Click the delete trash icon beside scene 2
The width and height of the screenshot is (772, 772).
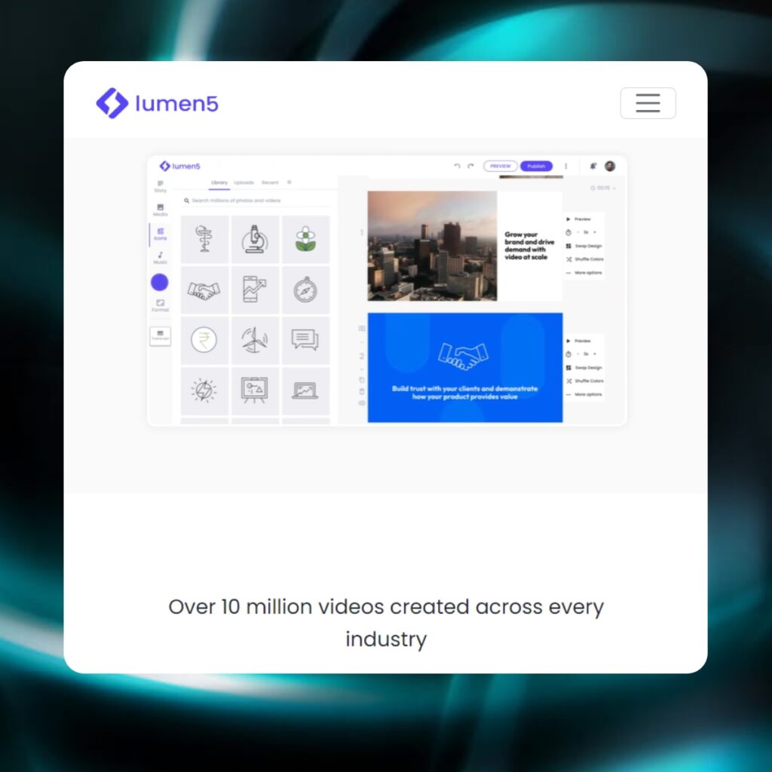[362, 391]
